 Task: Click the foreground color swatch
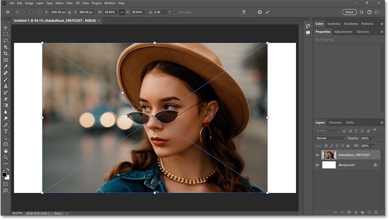tap(5, 175)
